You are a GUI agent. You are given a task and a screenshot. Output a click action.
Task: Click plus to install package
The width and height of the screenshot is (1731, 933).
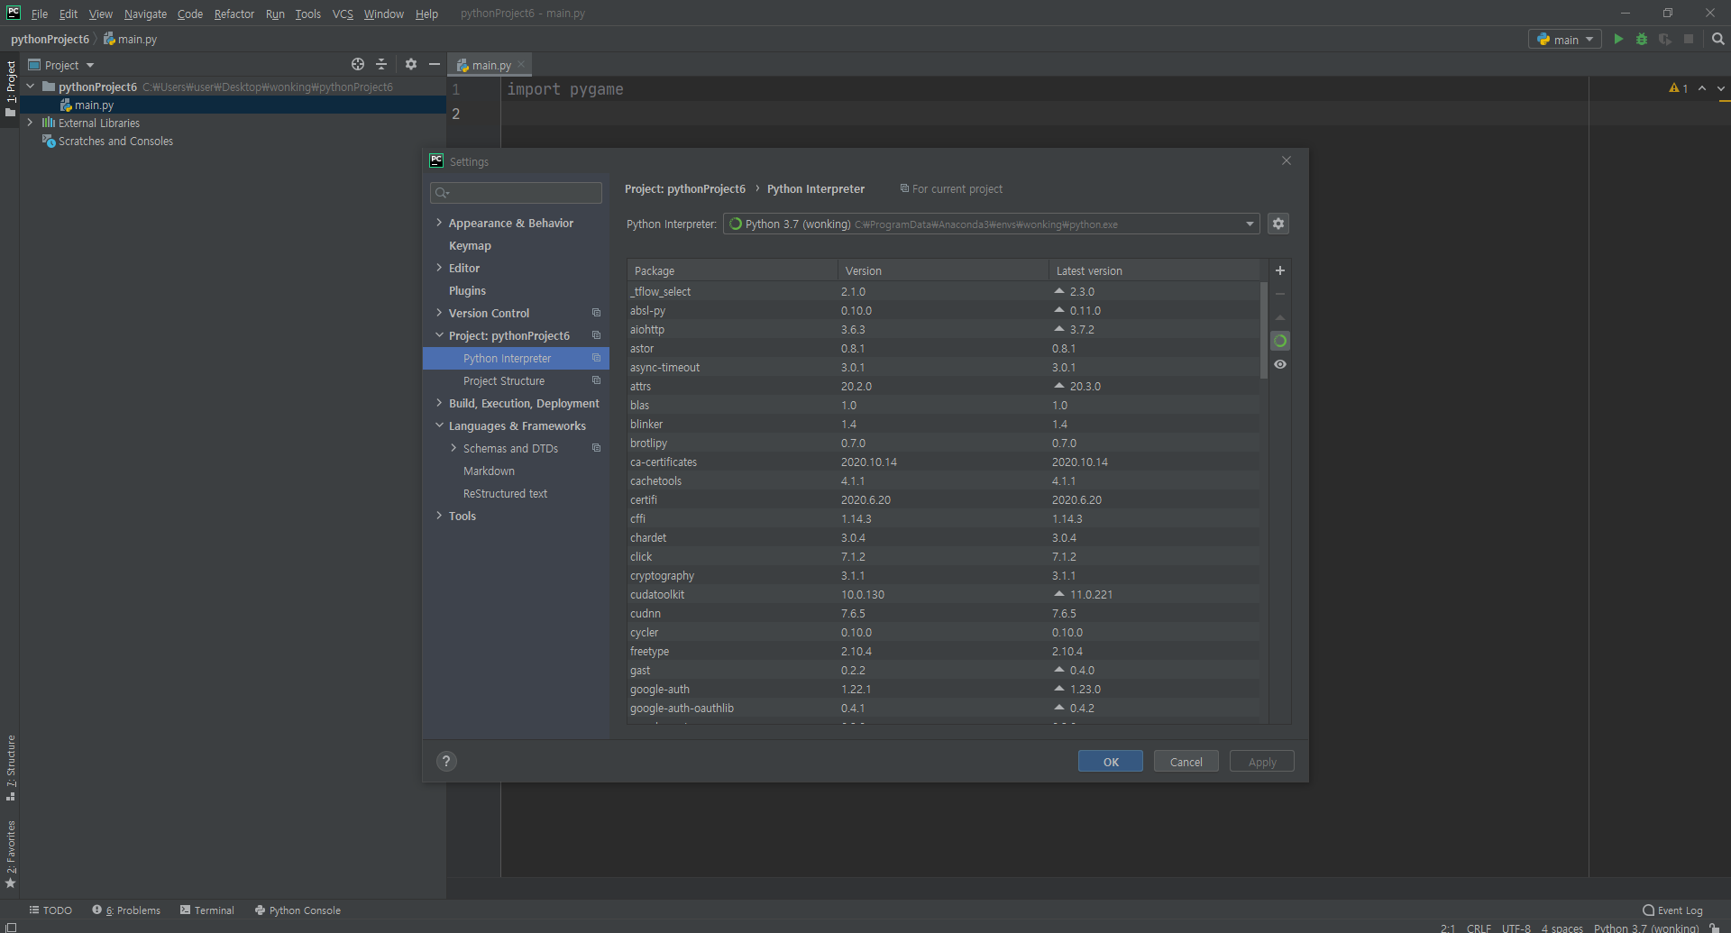tap(1279, 270)
